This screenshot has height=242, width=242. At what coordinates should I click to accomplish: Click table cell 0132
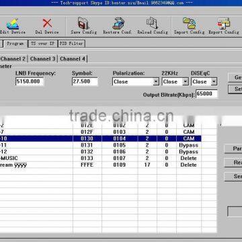pos(87,152)
